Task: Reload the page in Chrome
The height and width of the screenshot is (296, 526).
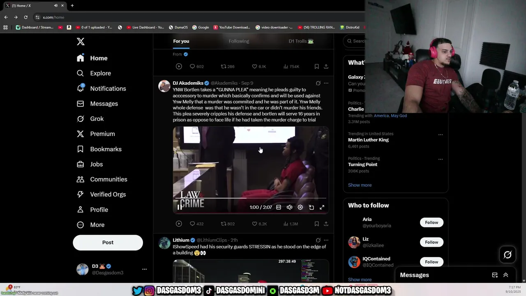Action: point(25,17)
